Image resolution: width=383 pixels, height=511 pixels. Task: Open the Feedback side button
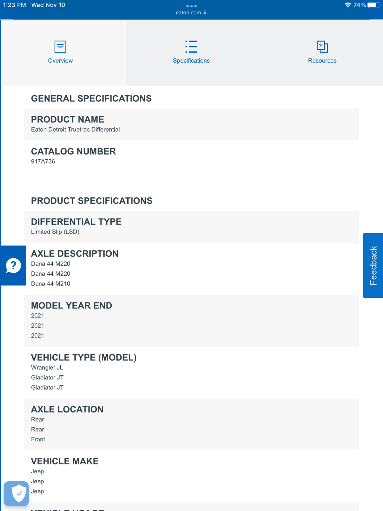coord(373,265)
